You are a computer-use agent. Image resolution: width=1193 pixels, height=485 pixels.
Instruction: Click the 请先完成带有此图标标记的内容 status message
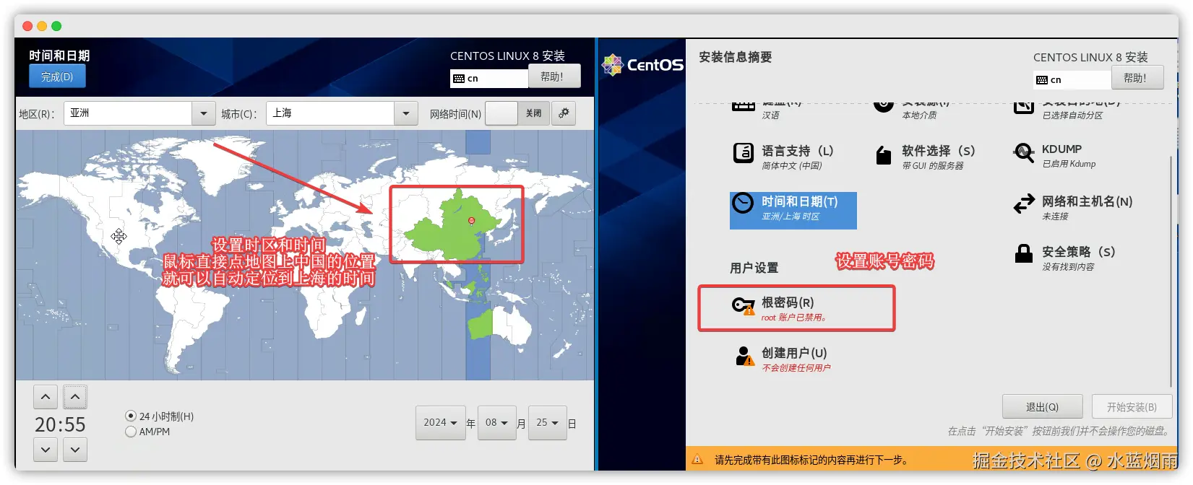[811, 460]
